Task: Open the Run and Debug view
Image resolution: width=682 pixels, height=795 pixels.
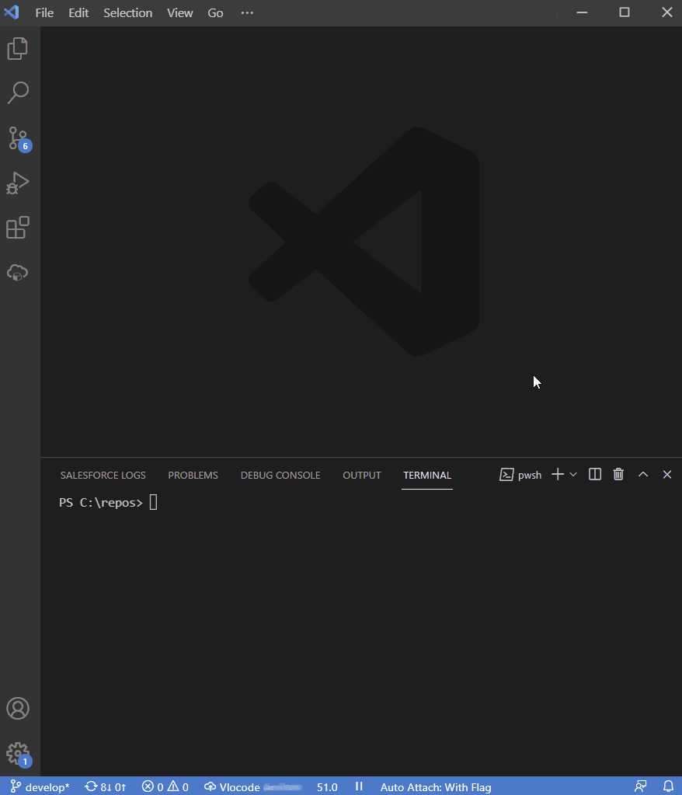Action: [18, 183]
